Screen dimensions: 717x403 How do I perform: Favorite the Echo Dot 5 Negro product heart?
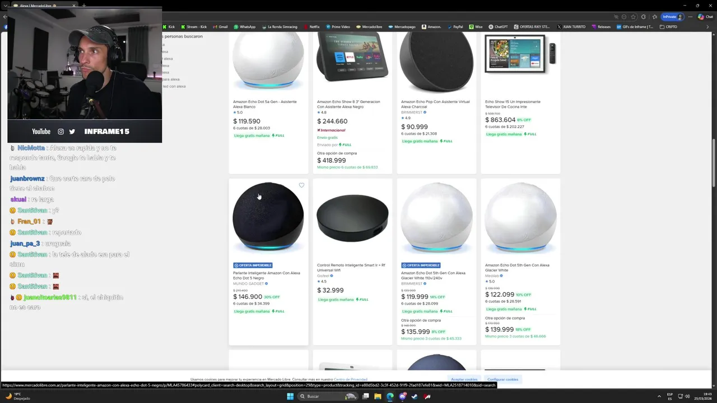coord(301,185)
